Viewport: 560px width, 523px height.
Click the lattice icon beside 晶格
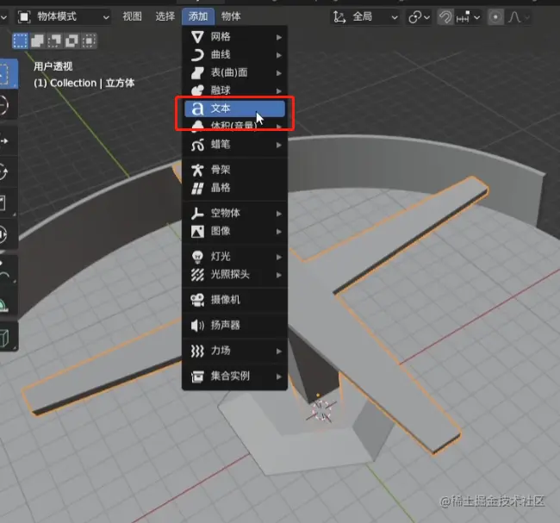point(197,188)
